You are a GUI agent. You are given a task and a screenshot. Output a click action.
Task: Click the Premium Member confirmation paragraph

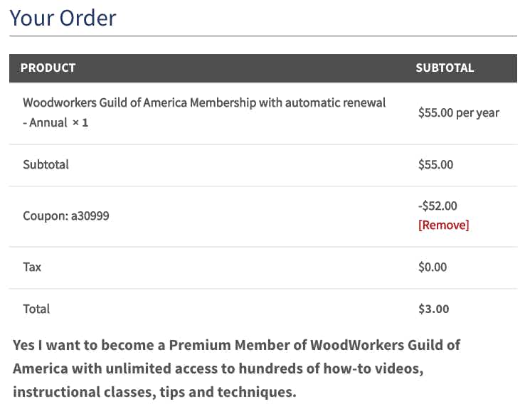click(x=236, y=368)
